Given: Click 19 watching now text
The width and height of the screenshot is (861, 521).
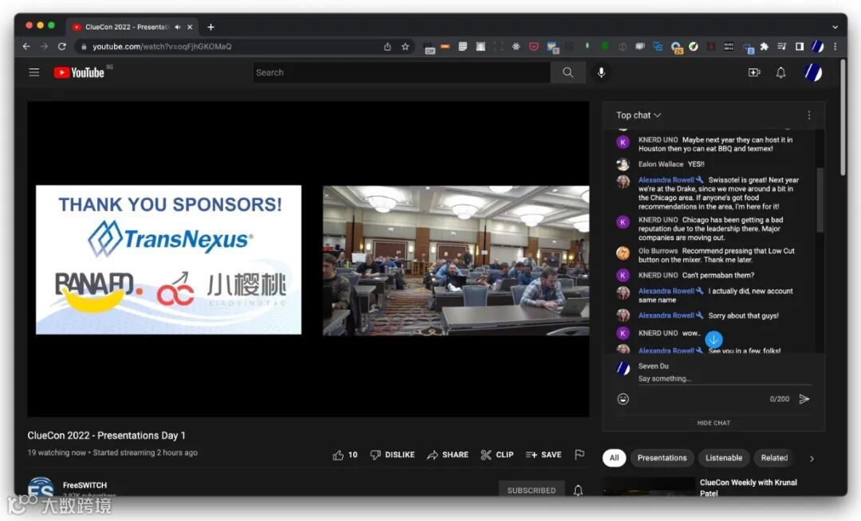Looking at the screenshot, I should coord(57,452).
